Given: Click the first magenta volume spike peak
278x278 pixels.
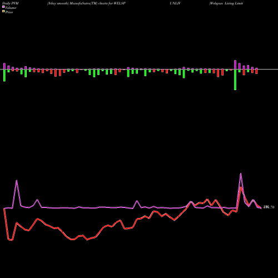Looking at the screenshot, I should coord(17,180).
